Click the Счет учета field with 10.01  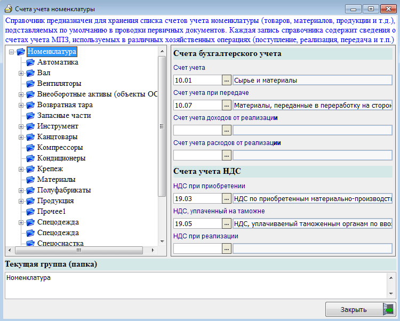point(198,81)
